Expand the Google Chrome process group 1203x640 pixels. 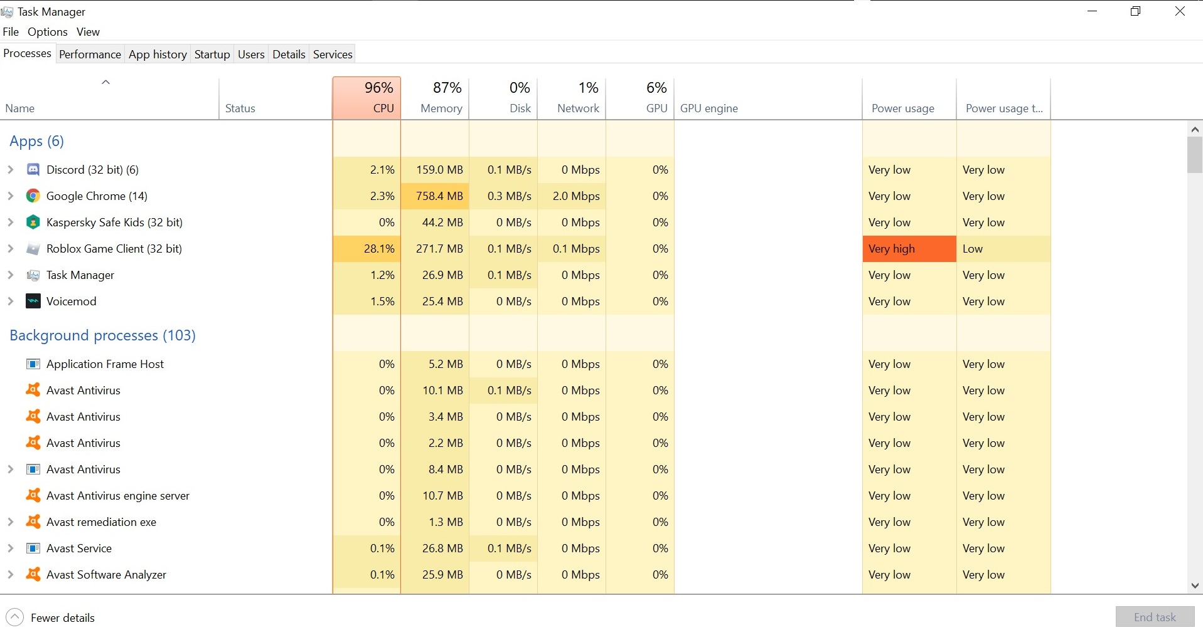(11, 196)
